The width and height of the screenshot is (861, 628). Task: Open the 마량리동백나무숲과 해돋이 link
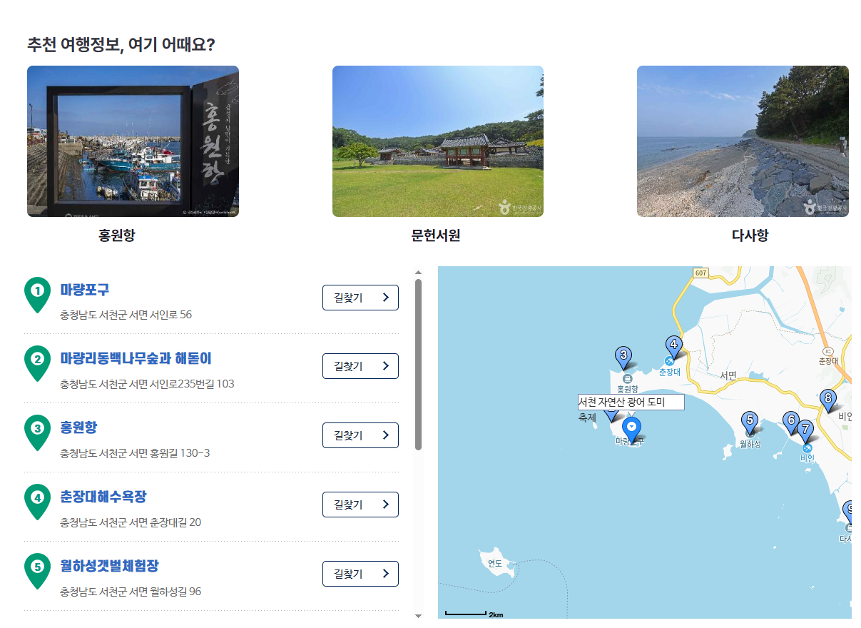point(136,358)
